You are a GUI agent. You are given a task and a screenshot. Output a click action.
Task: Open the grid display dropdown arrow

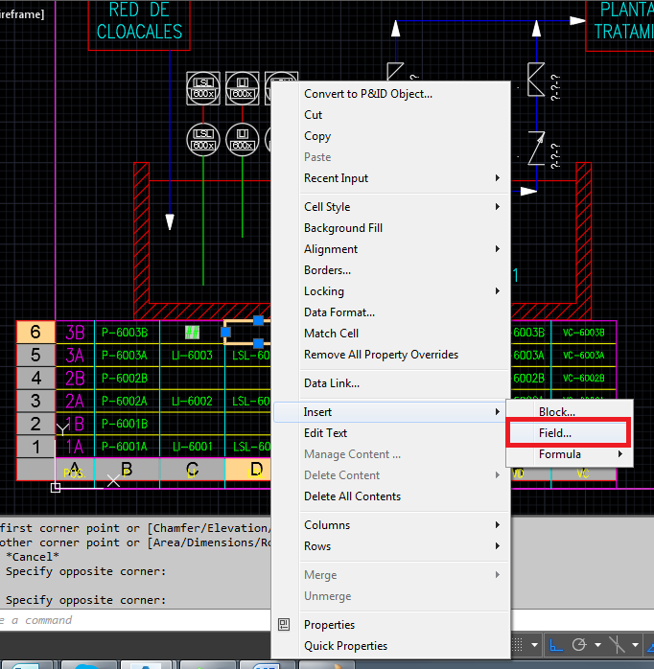coord(534,645)
